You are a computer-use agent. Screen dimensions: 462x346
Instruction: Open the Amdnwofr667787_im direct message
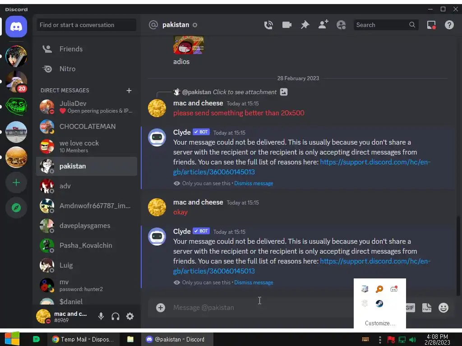86,205
